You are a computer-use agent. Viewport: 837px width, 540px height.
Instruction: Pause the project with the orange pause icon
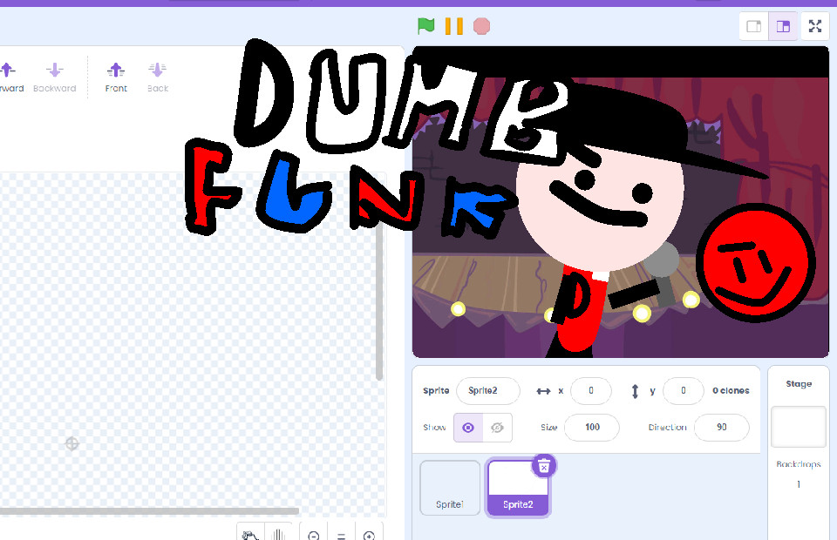453,25
